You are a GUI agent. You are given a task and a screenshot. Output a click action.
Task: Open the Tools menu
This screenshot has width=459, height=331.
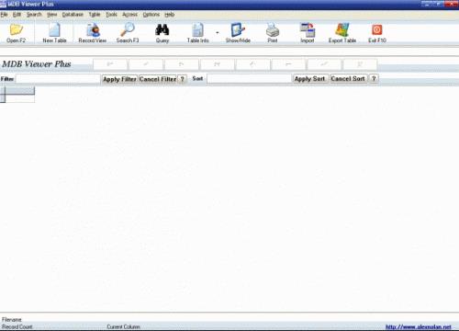pyautogui.click(x=111, y=15)
